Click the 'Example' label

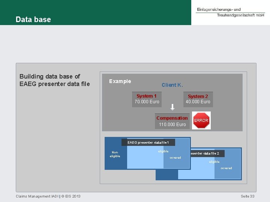coord(120,81)
